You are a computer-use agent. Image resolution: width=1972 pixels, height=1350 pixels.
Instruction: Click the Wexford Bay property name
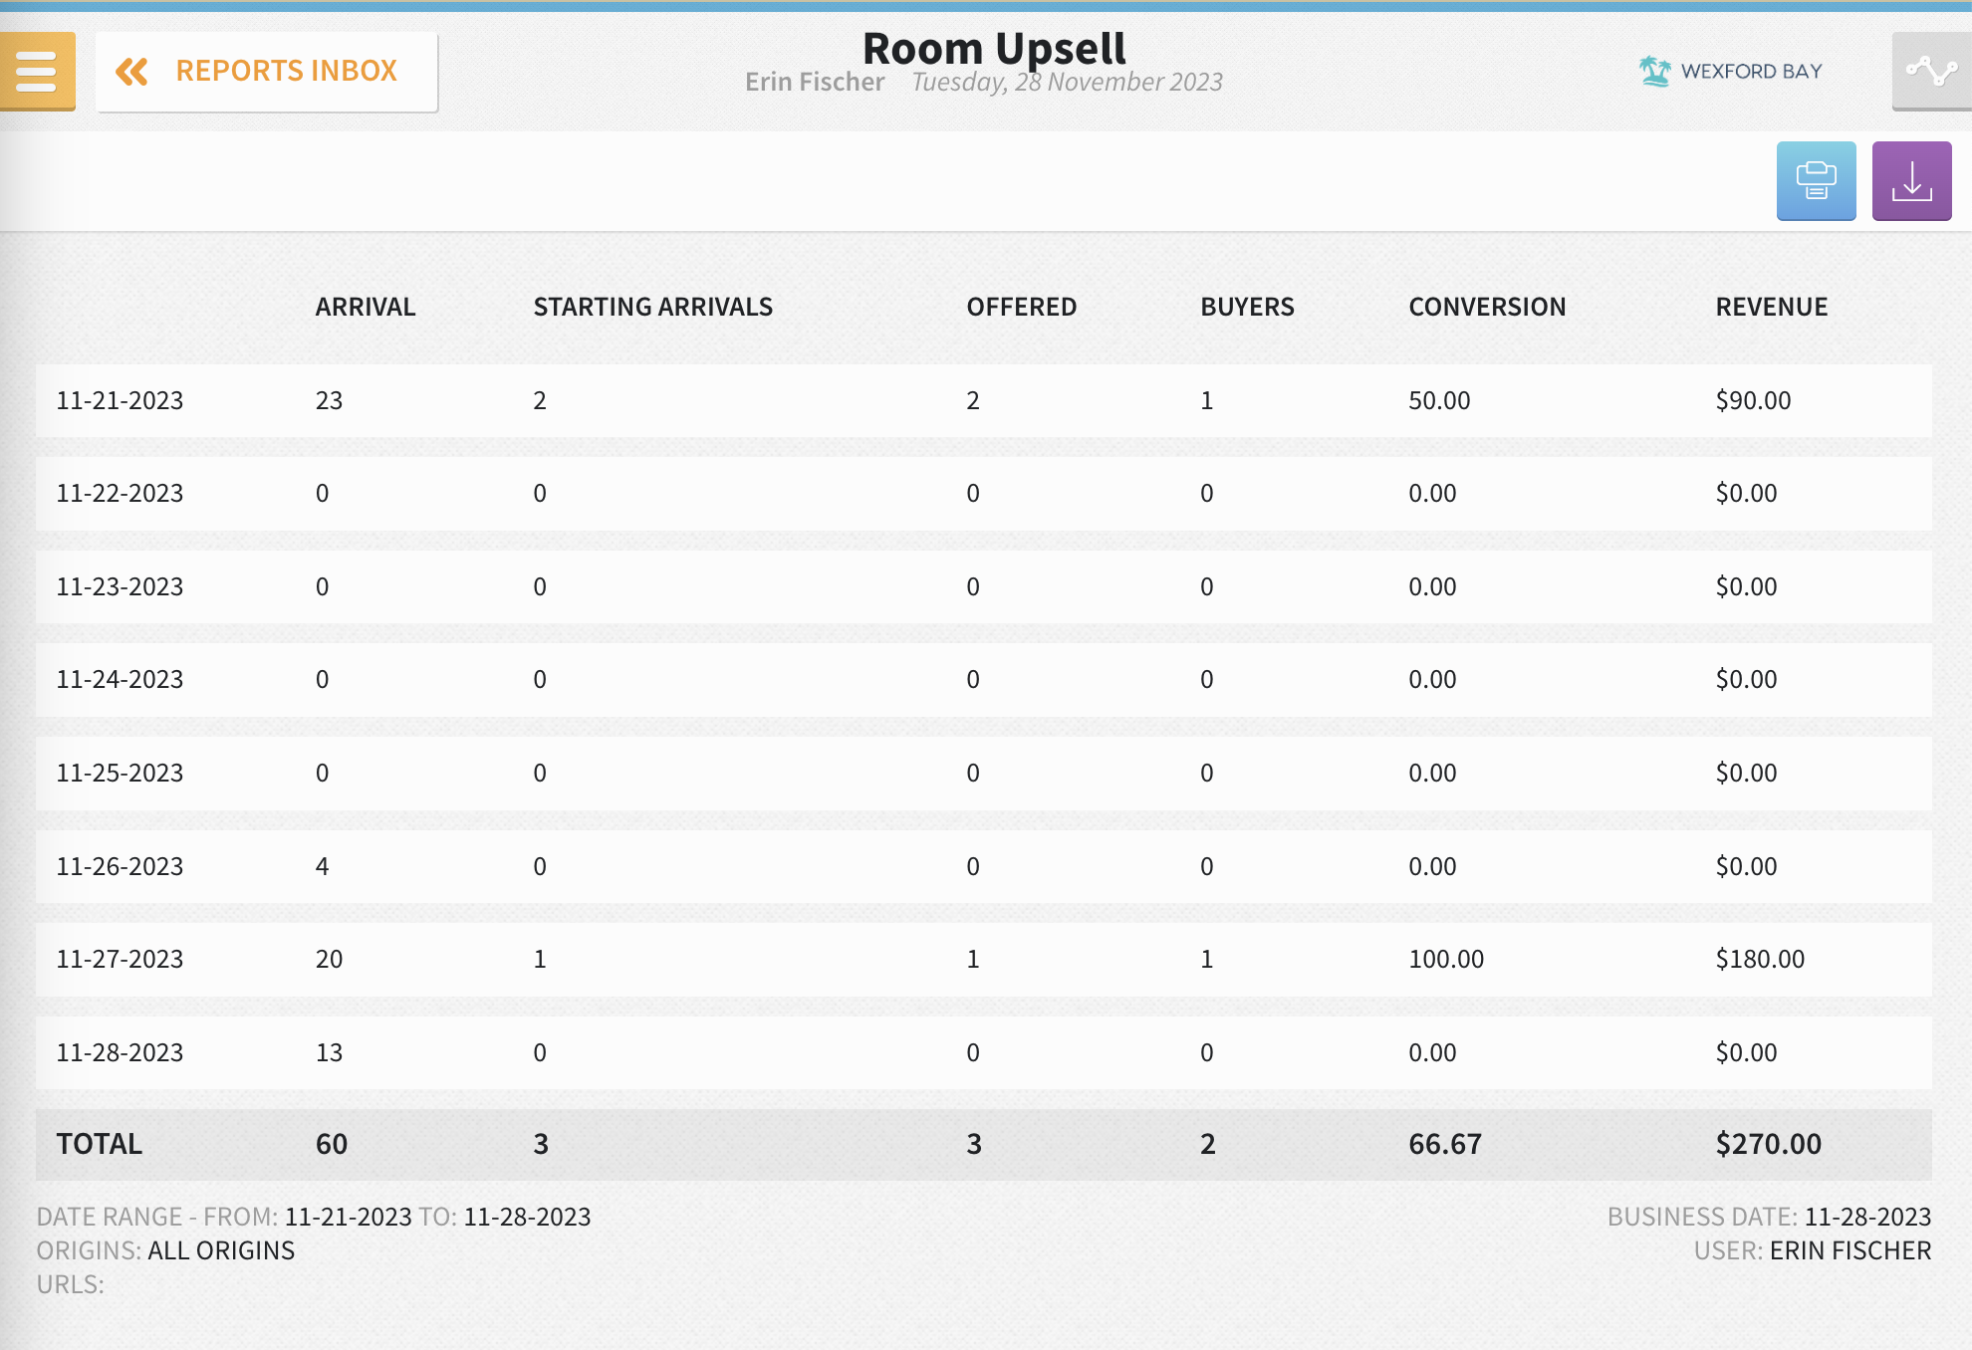[x=1751, y=72]
